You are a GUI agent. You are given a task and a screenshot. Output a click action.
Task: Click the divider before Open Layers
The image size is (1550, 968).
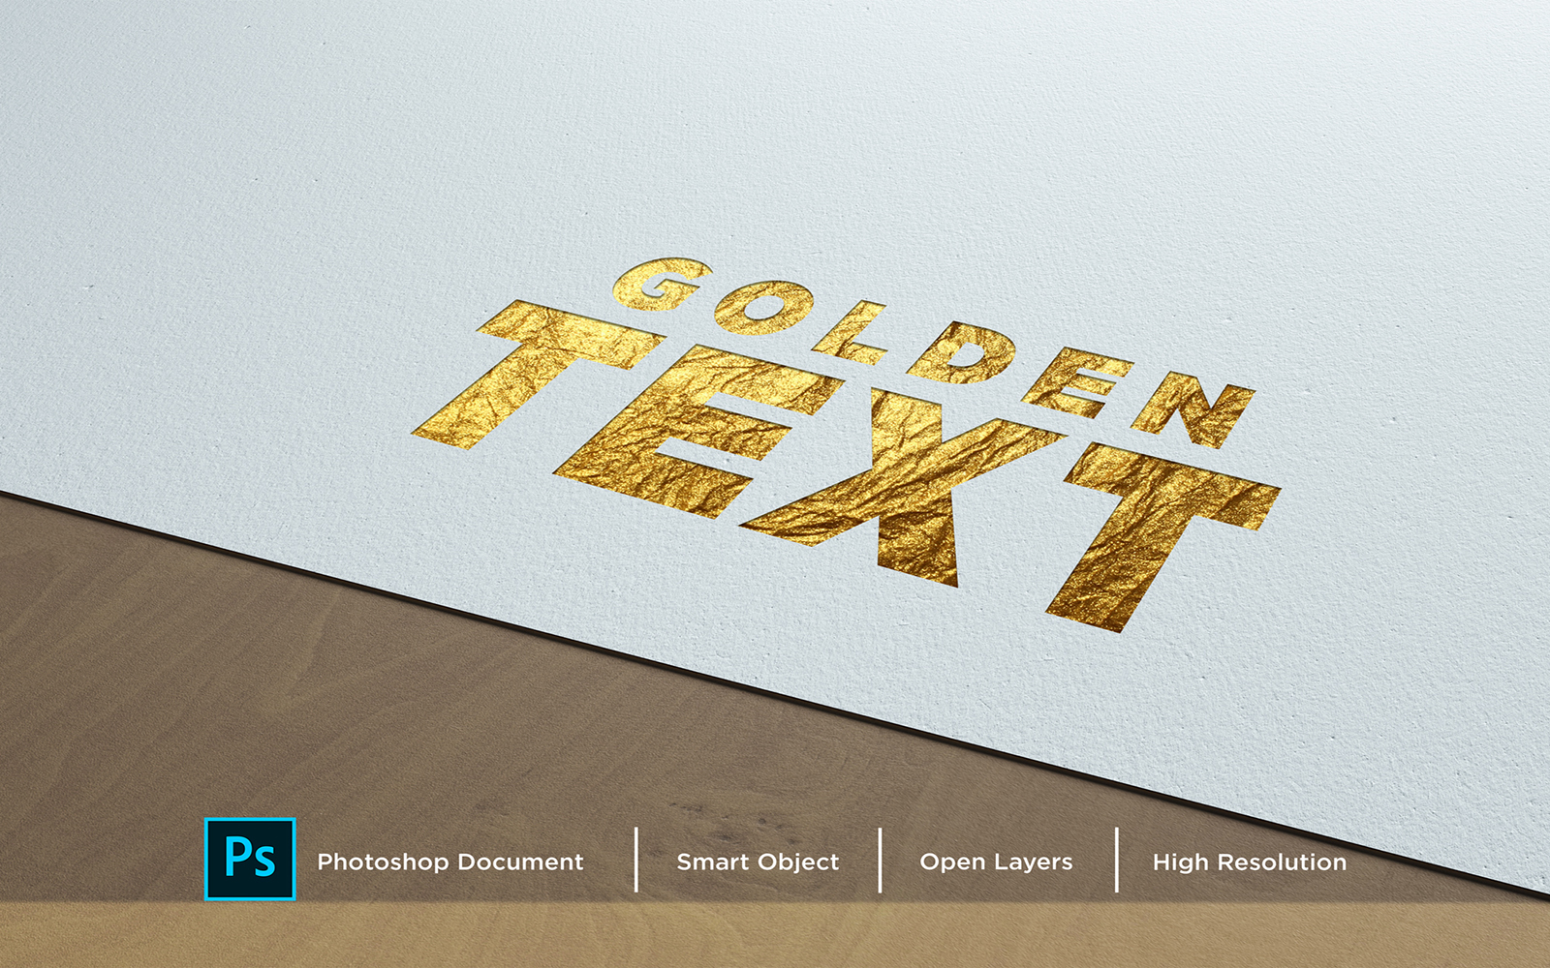click(x=880, y=860)
